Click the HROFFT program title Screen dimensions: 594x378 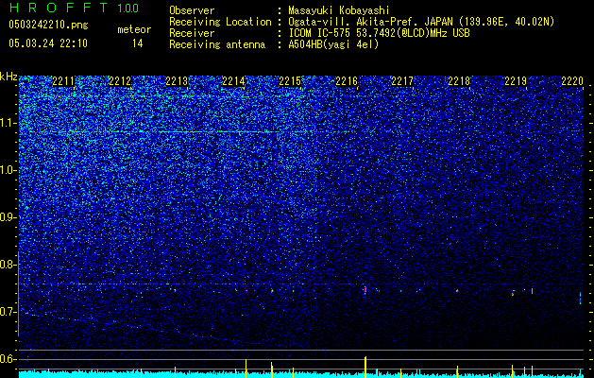tap(59, 8)
